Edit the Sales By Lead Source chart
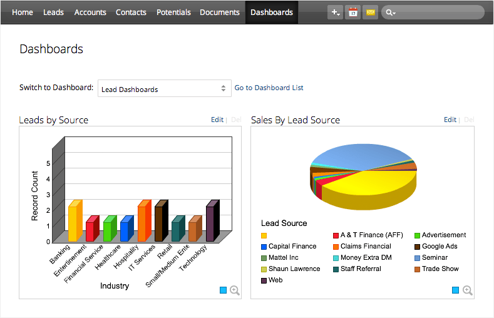The image size is (494, 318). coord(450,120)
